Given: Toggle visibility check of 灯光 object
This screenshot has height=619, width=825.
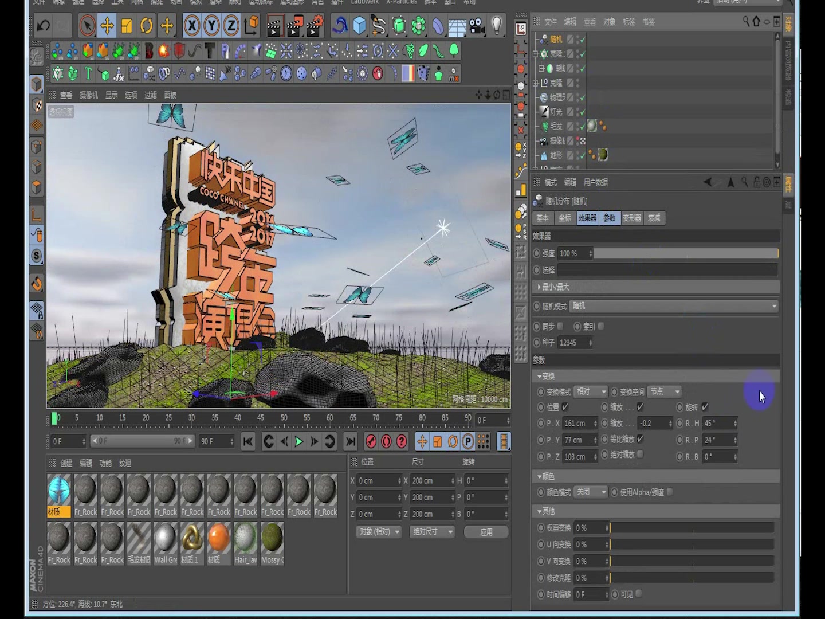Looking at the screenshot, I should tap(582, 112).
